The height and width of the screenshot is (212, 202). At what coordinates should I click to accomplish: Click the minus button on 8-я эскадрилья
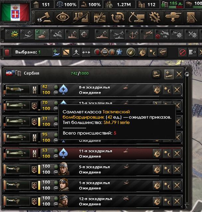(x=56, y=93)
